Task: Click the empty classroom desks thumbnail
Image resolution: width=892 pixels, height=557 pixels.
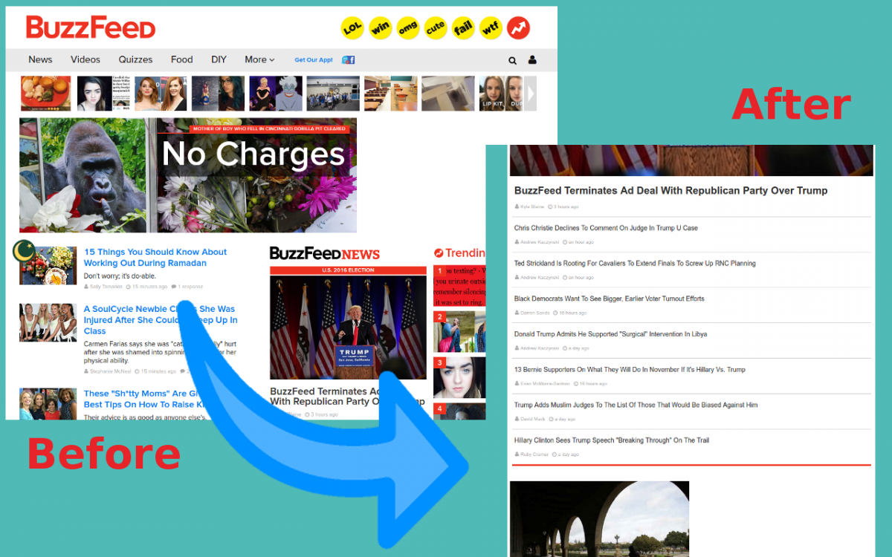Action: coord(390,94)
